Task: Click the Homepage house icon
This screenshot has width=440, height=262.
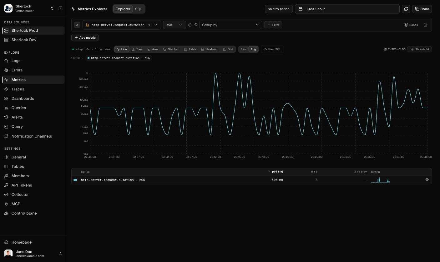Action: click(x=6, y=242)
